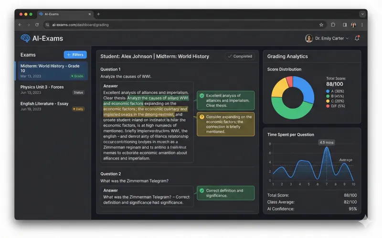The image size is (382, 238).
Task: Open the tab search chevron in browser
Action: click(x=362, y=14)
